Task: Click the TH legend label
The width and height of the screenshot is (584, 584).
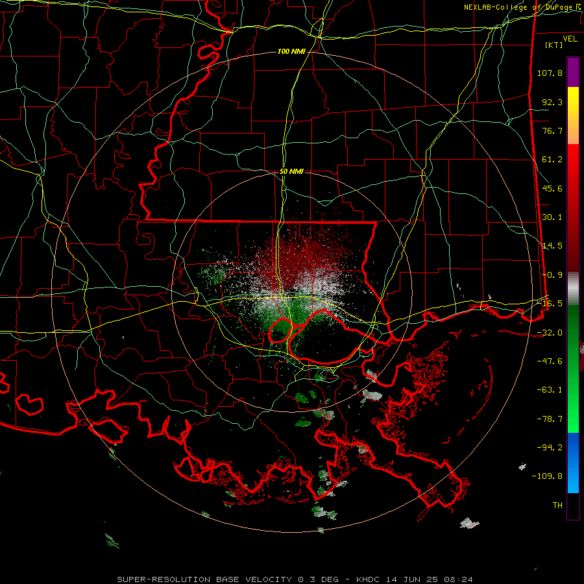Action: point(557,505)
